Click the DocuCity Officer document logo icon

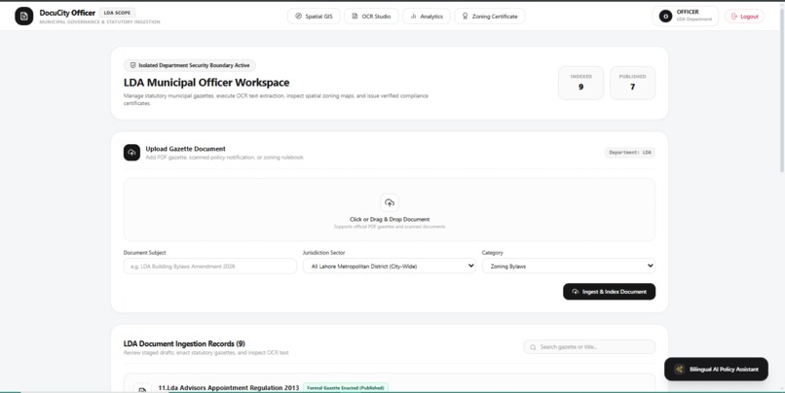(x=24, y=16)
